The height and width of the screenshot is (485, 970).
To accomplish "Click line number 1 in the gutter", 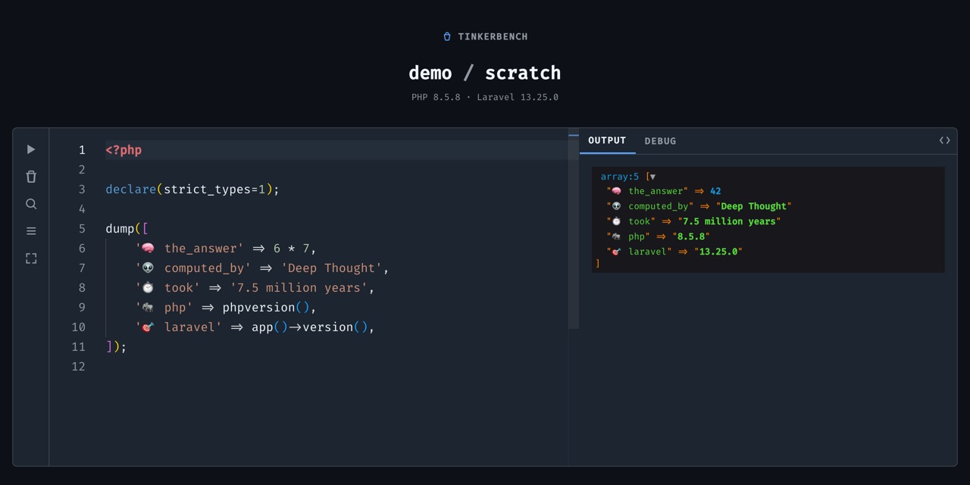I will point(82,150).
